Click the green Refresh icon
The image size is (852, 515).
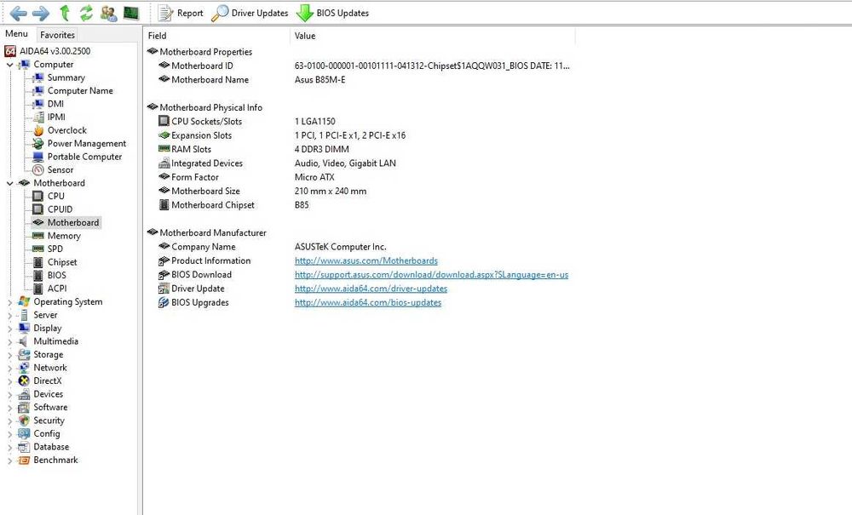coord(86,13)
